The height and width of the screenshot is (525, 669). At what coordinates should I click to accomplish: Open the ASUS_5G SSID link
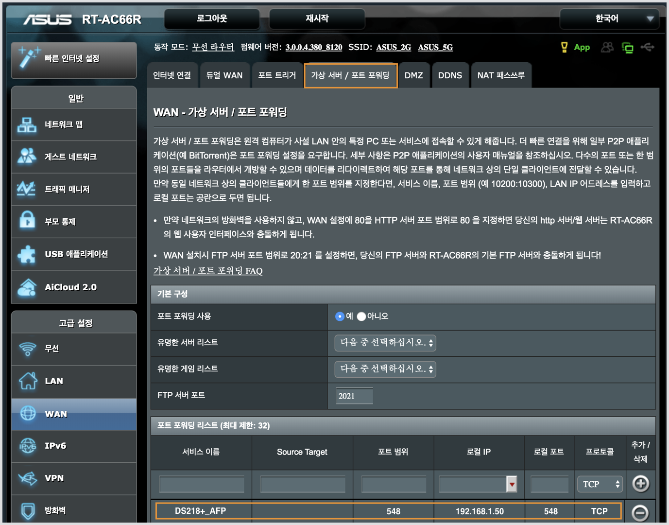click(x=436, y=47)
